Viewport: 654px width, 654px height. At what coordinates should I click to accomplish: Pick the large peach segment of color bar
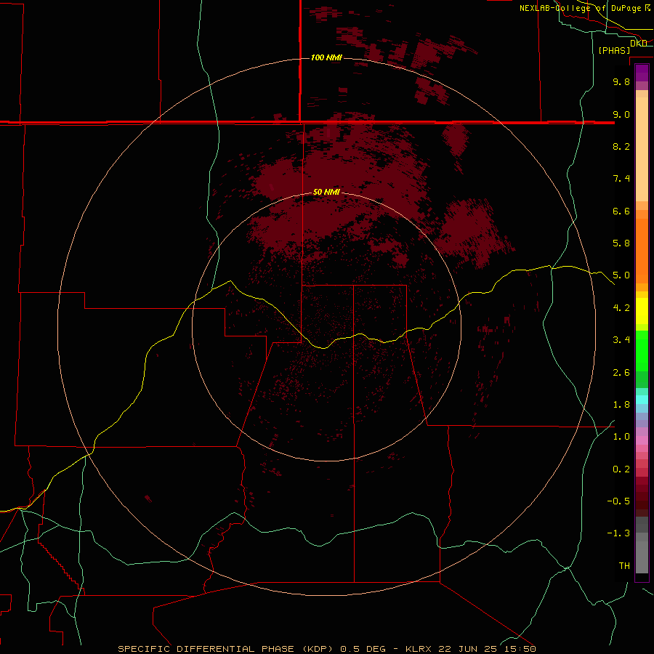(642, 149)
